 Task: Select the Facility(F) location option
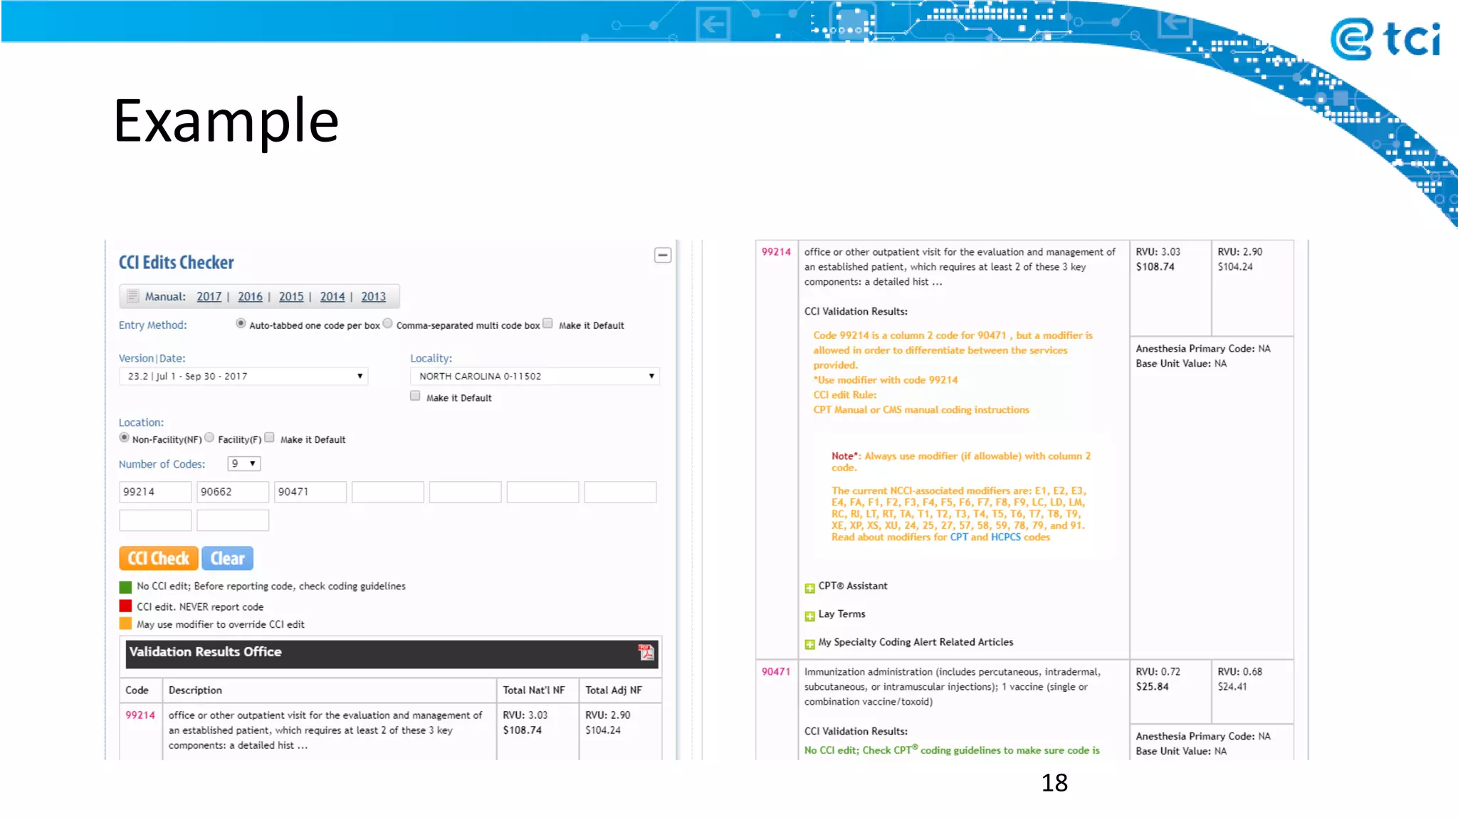[209, 438]
